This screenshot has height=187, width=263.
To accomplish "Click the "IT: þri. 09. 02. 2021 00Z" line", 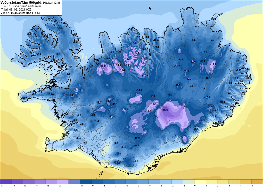I will point(16,9).
